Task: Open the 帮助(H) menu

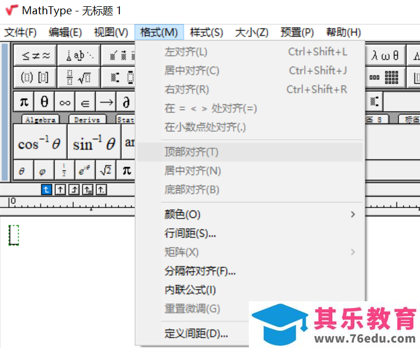Action: coord(344,33)
